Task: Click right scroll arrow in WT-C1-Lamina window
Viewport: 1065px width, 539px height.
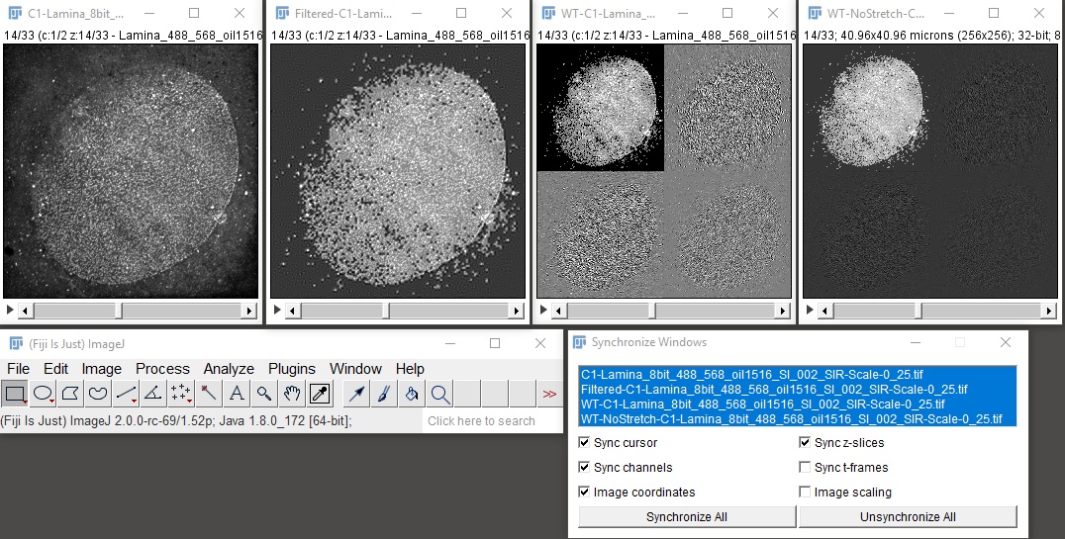Action: tap(783, 311)
